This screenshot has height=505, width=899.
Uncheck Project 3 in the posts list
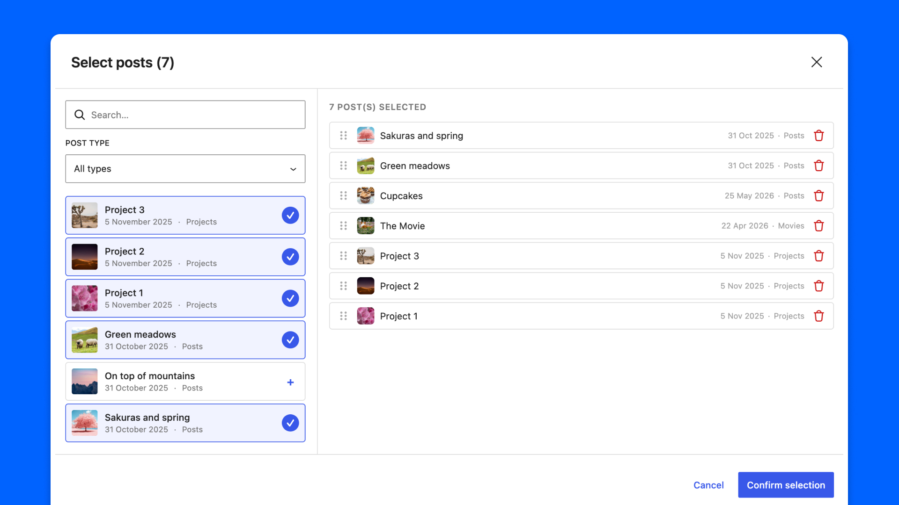pyautogui.click(x=290, y=215)
